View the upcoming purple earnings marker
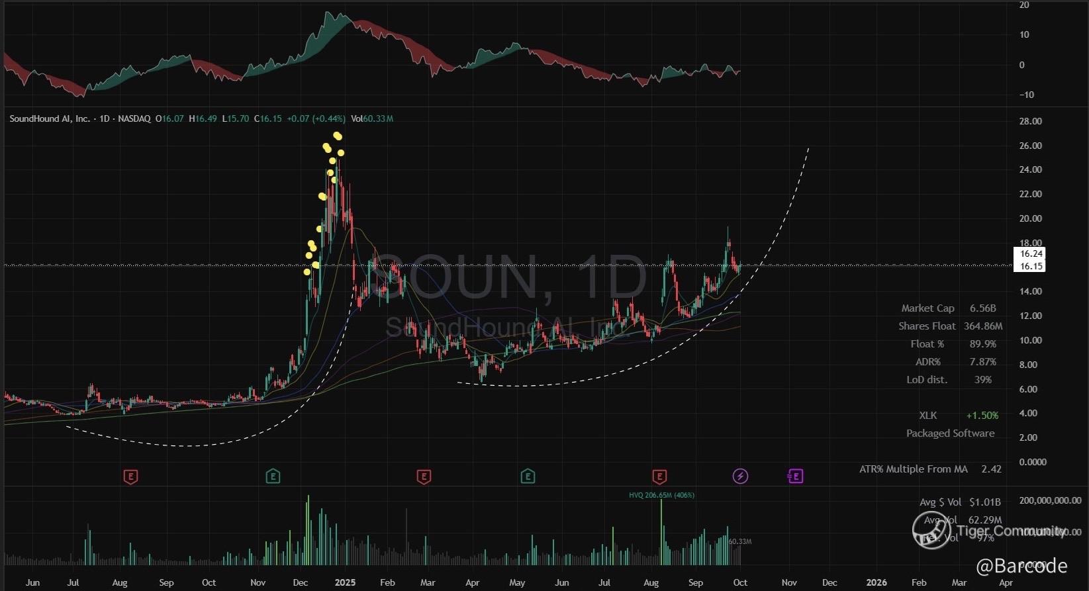Viewport: 1089px width, 591px height. [795, 477]
